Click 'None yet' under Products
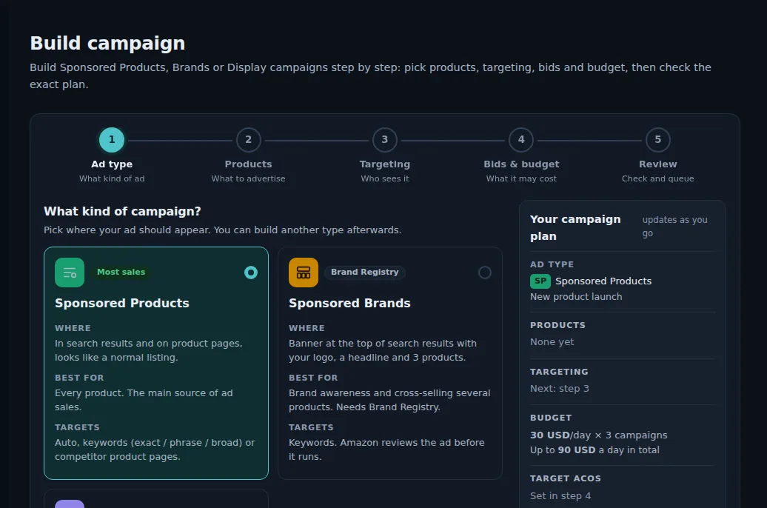767x508 pixels. [x=552, y=341]
